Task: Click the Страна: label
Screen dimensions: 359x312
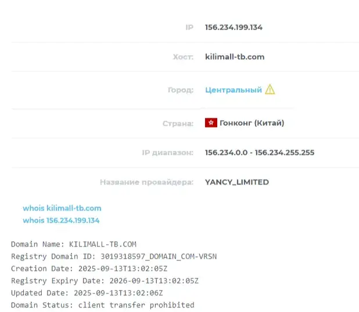Action: (178, 124)
